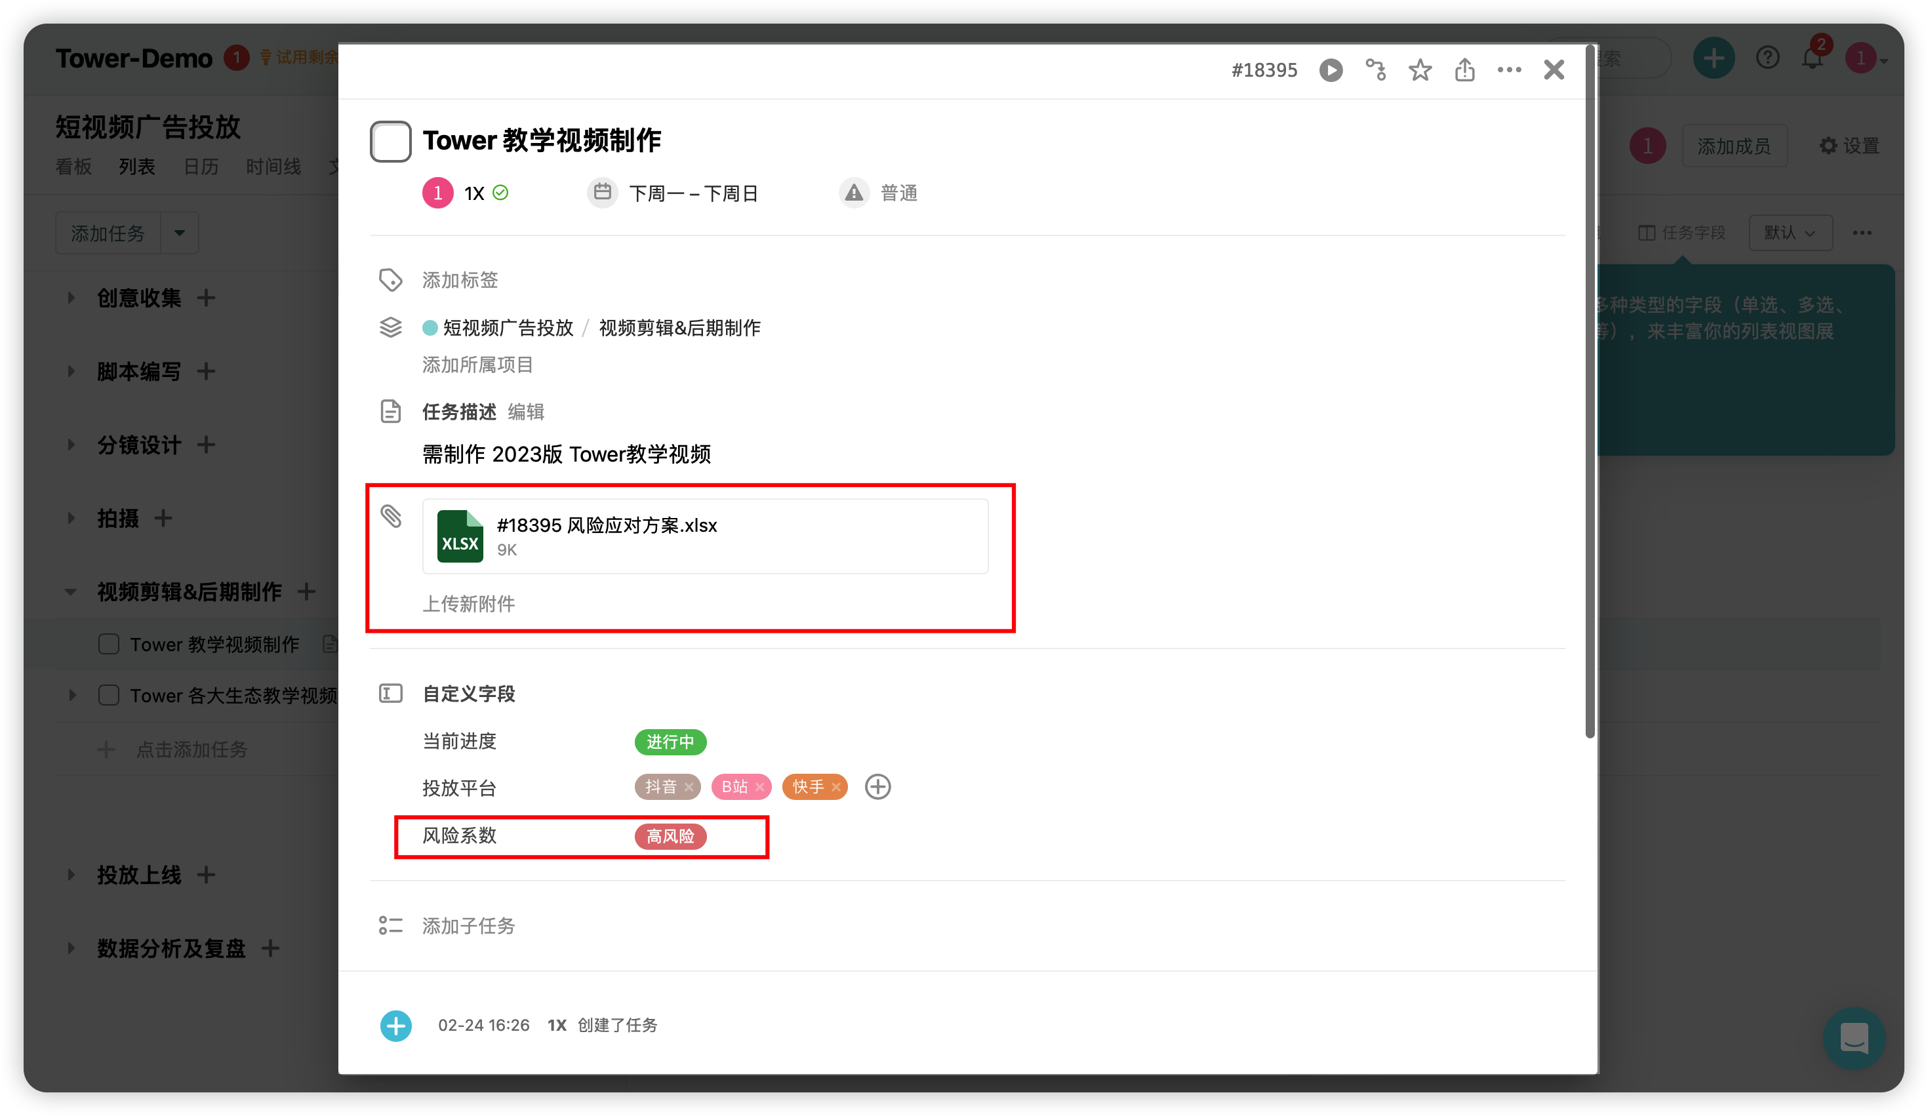Image resolution: width=1928 pixels, height=1116 pixels.
Task: Add a task to 投放上线 with plus
Action: point(206,874)
